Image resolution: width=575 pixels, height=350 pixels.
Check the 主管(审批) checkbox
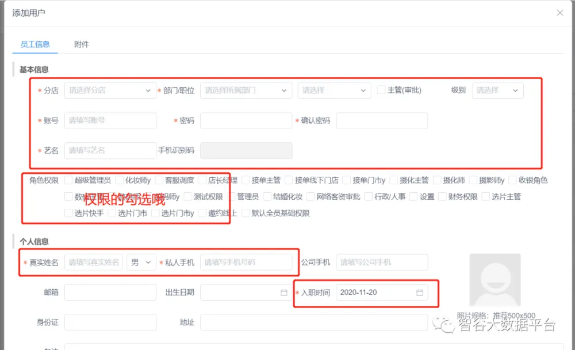click(381, 90)
